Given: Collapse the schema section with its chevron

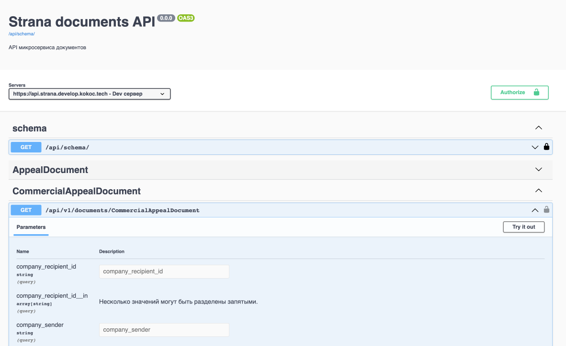Looking at the screenshot, I should click(539, 128).
